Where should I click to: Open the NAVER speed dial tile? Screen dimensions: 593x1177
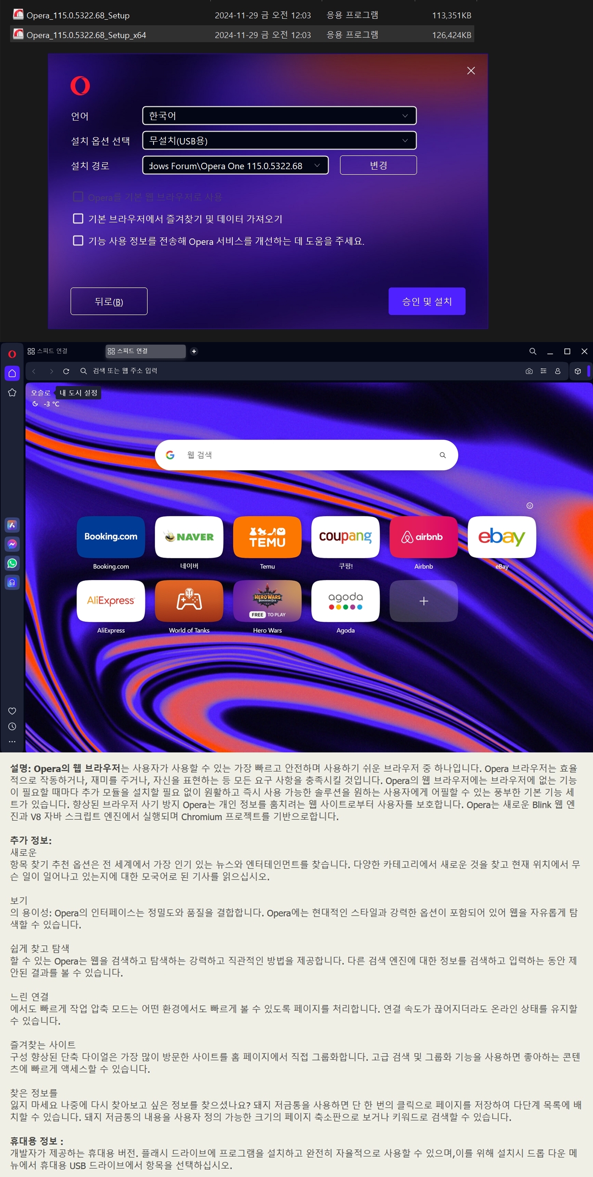[x=189, y=537]
